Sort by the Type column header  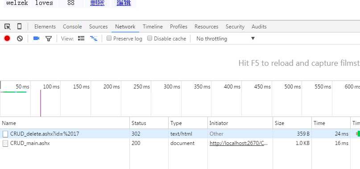[x=188, y=123]
